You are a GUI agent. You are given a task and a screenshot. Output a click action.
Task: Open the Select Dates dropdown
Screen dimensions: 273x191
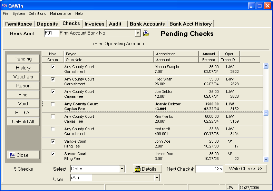coord(122,169)
